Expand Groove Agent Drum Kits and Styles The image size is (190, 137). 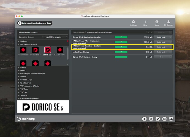19,74
